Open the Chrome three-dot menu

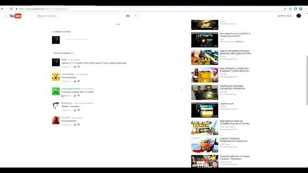click(306, 9)
